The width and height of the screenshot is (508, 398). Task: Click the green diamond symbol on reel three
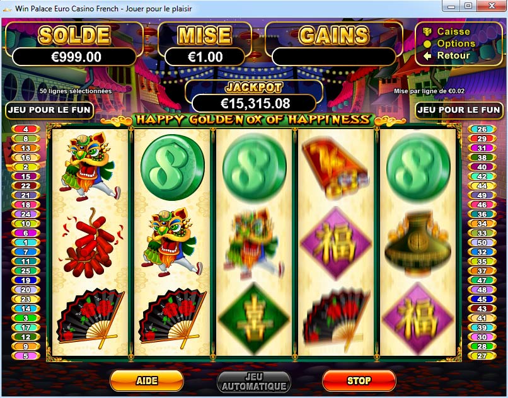(x=254, y=319)
